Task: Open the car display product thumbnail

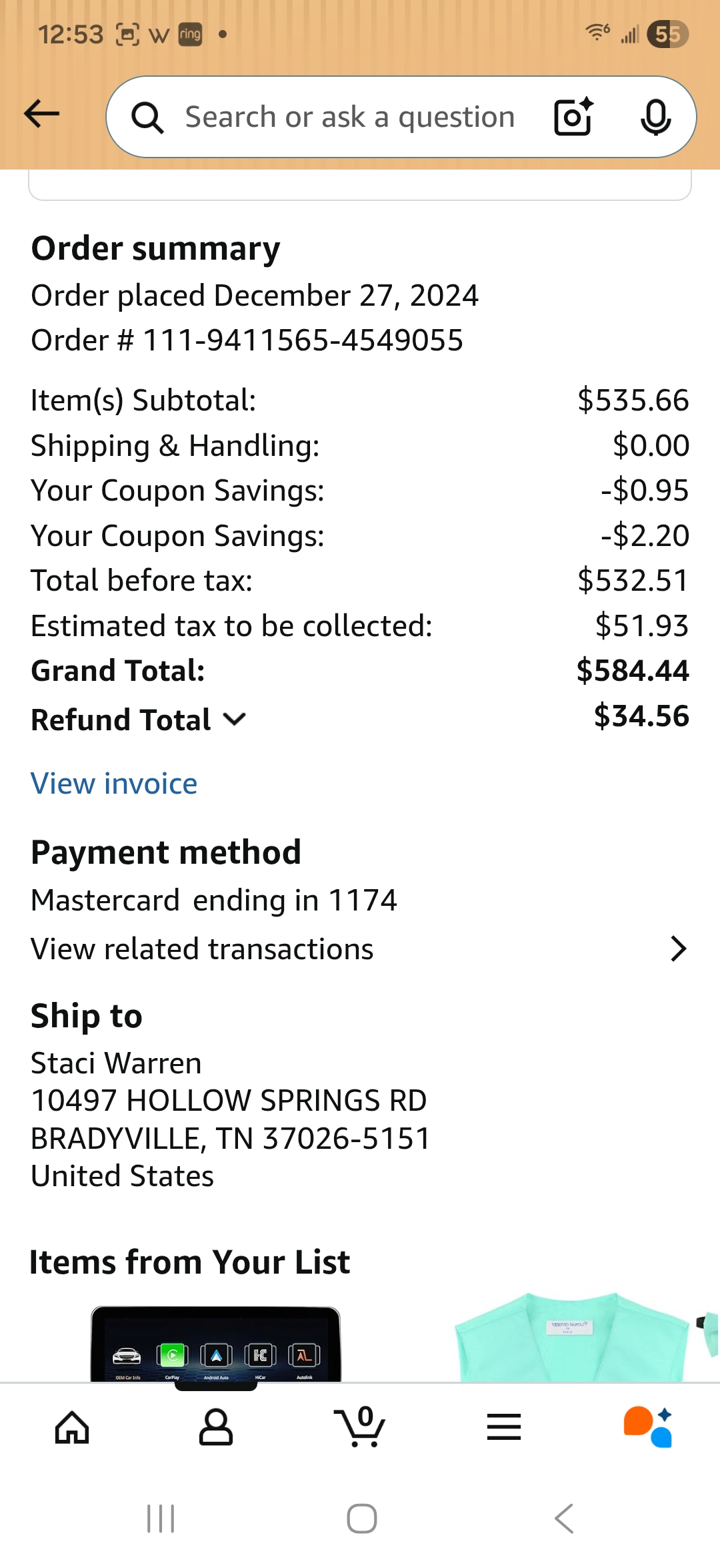Action: 216,1343
